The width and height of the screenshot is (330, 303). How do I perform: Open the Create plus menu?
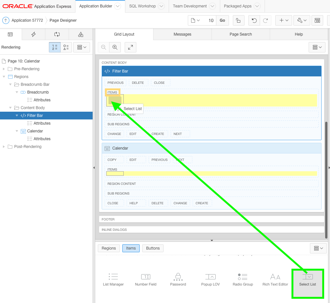pyautogui.click(x=283, y=20)
